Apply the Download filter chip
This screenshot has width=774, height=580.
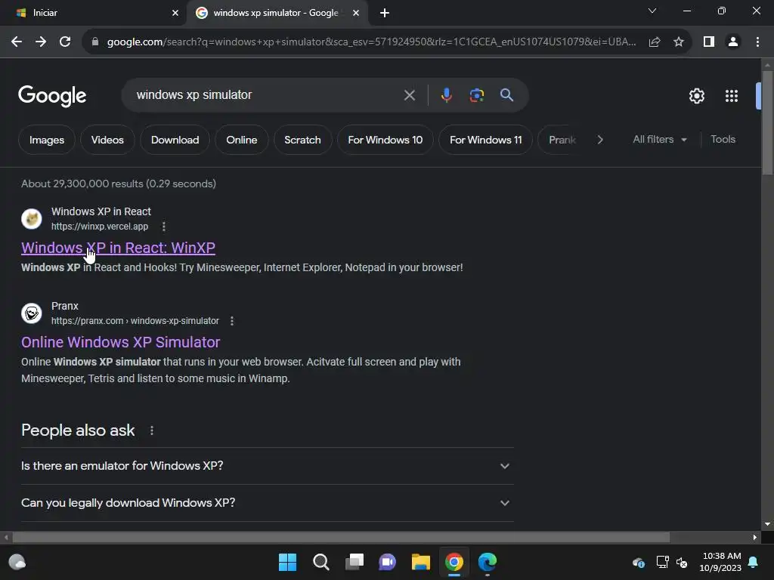[175, 140]
